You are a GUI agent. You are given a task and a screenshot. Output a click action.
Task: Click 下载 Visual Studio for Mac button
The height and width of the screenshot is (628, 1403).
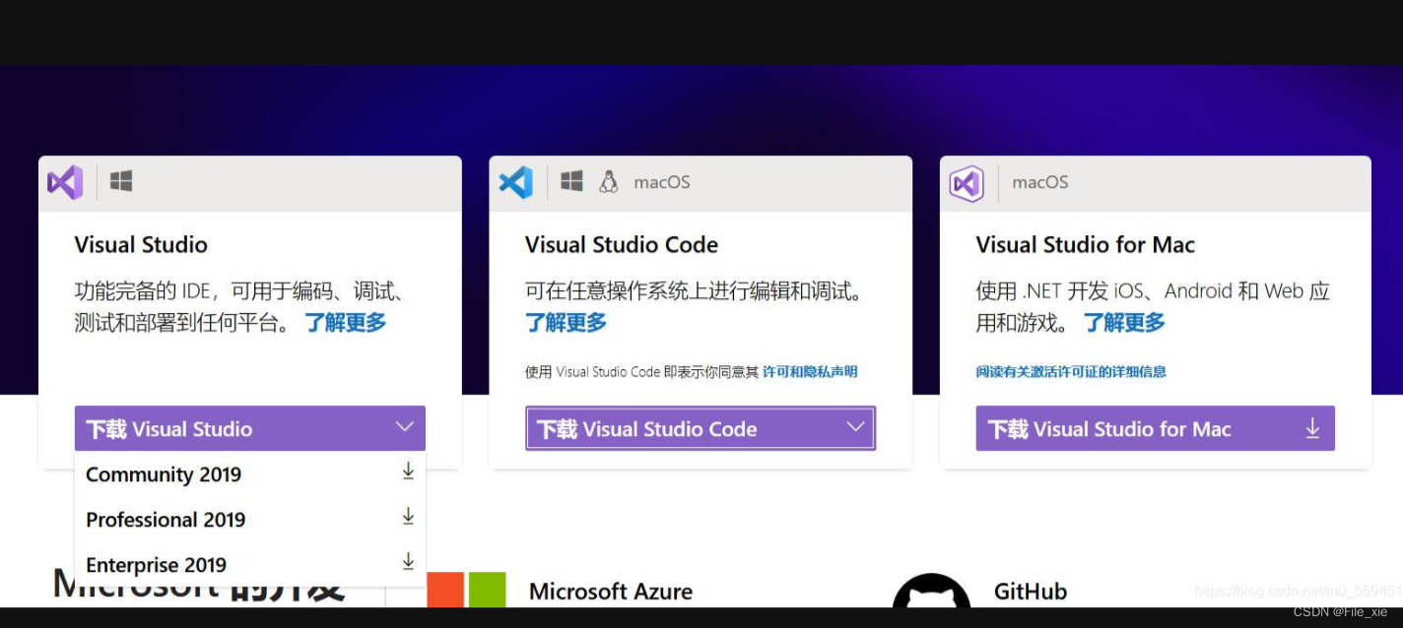click(1155, 428)
